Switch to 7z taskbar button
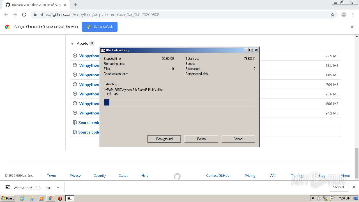The height and width of the screenshot is (202, 359). click(x=70, y=198)
